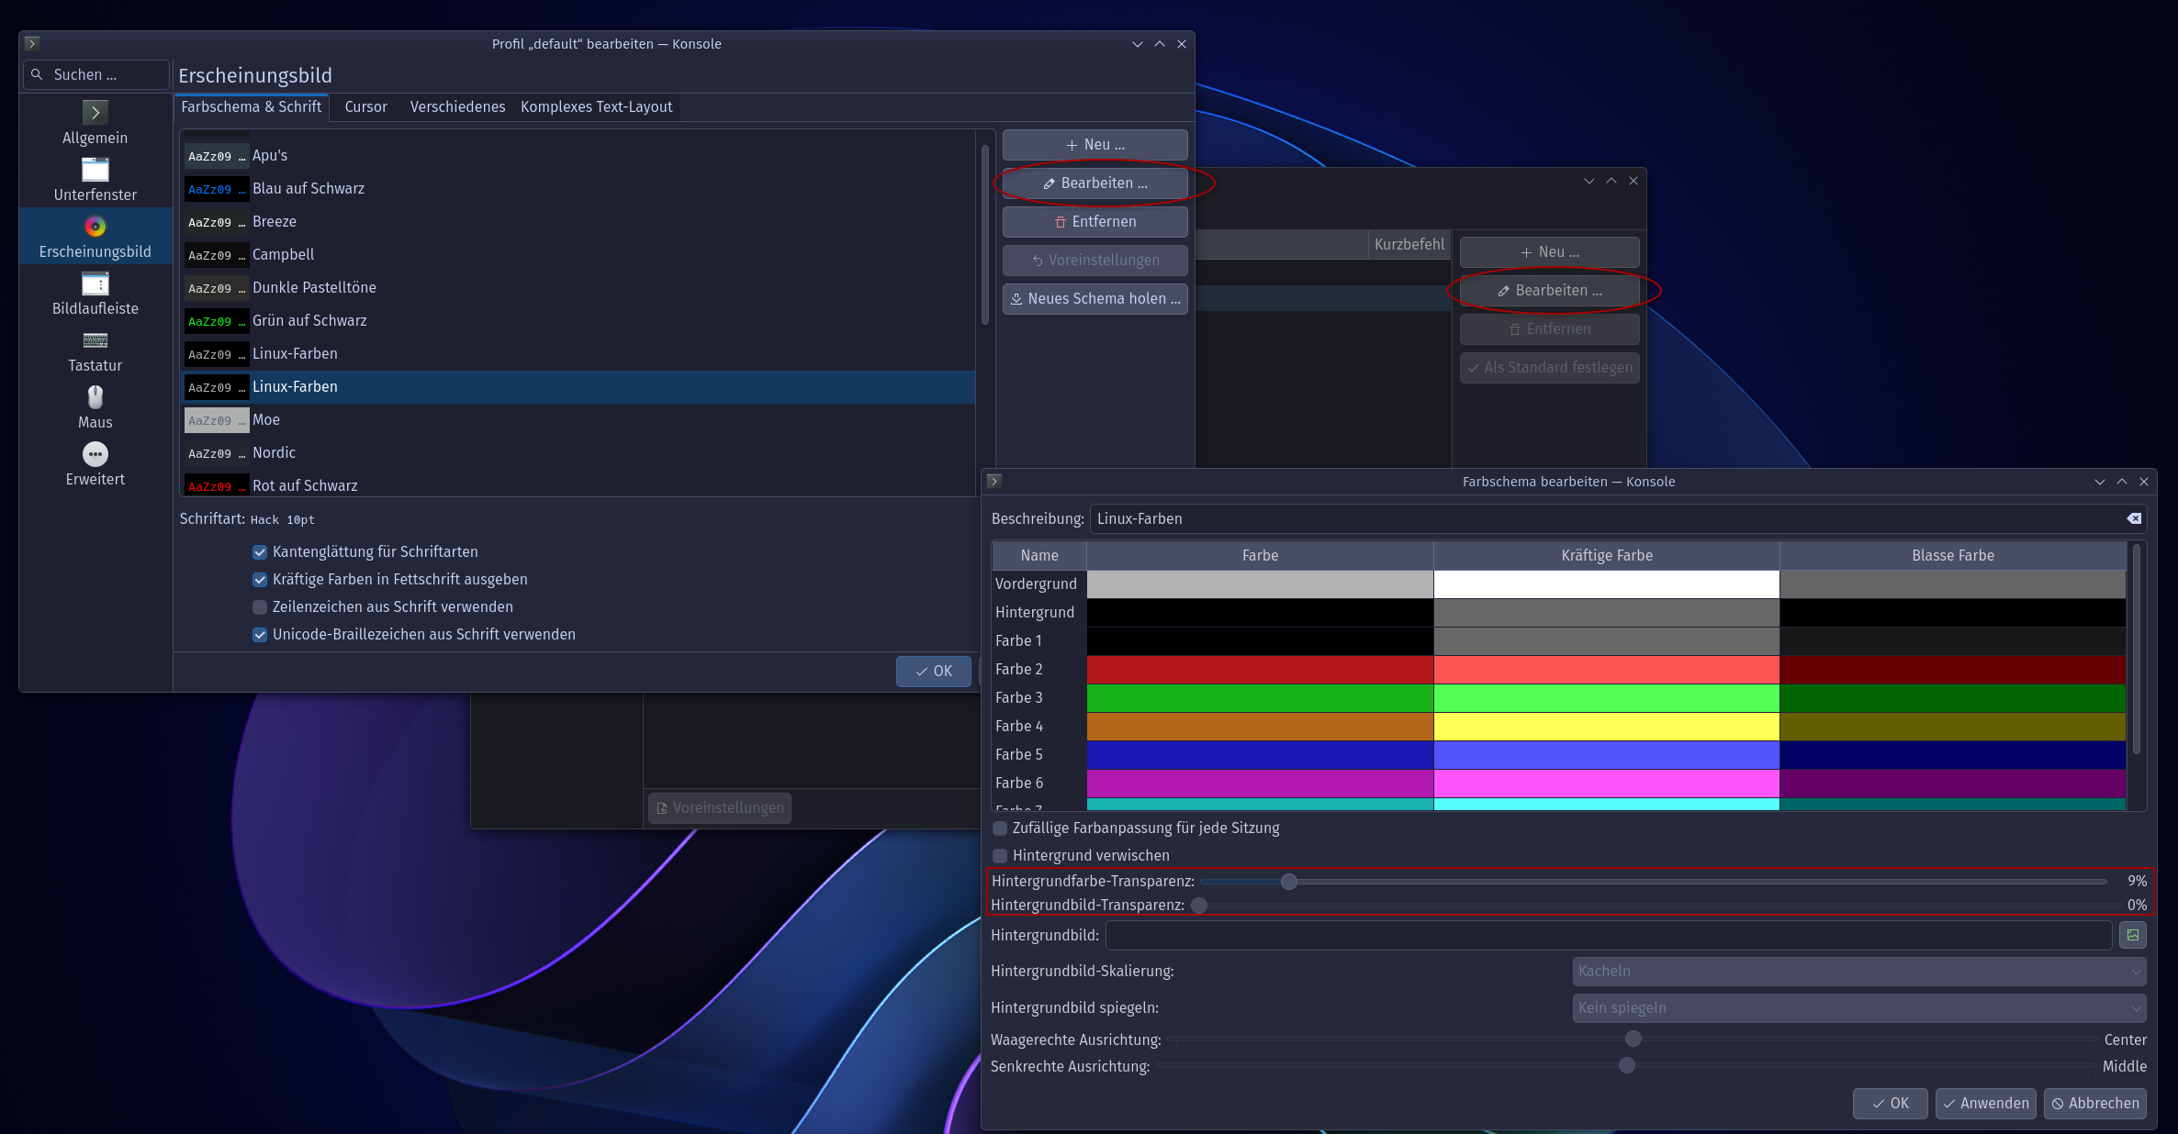The height and width of the screenshot is (1134, 2178).
Task: Enable Zufällige Farbanpassung für jede Sitzung
Action: 1000,828
